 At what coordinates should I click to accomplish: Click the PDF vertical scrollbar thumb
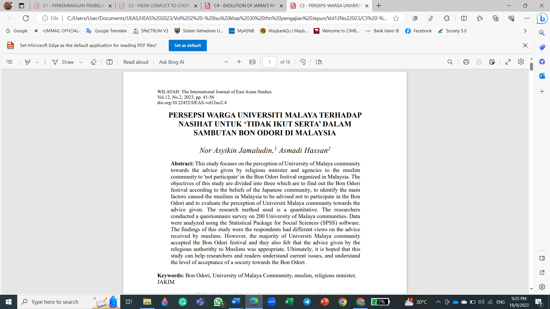pos(531,67)
